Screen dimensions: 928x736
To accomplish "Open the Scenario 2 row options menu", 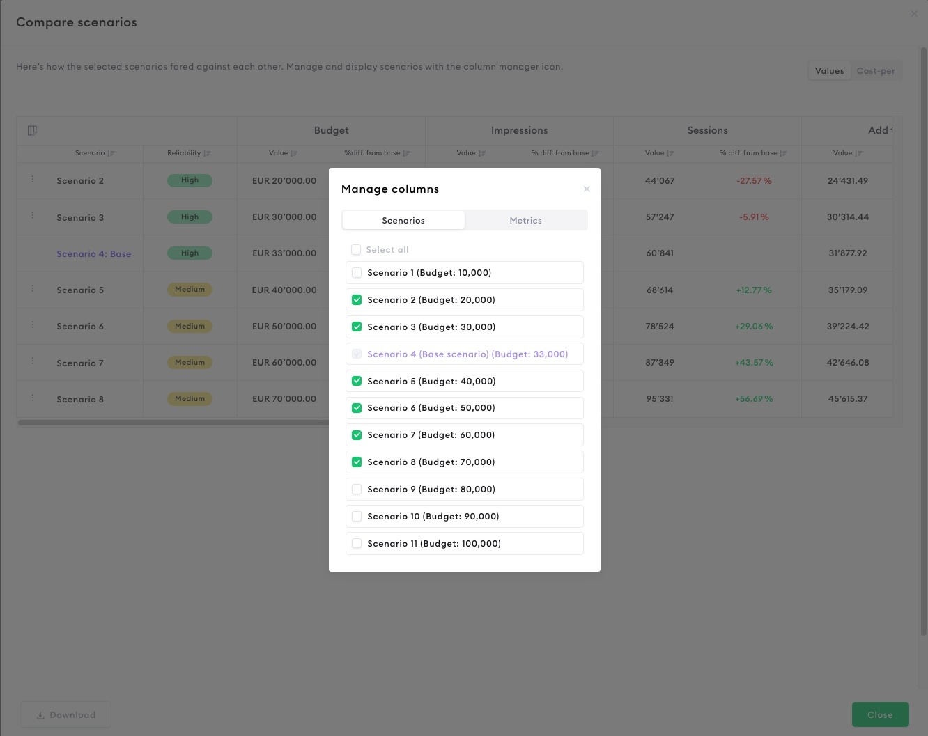I will (x=33, y=180).
